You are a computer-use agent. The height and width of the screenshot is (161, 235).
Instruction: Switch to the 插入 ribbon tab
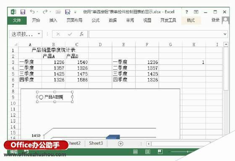click(53, 20)
